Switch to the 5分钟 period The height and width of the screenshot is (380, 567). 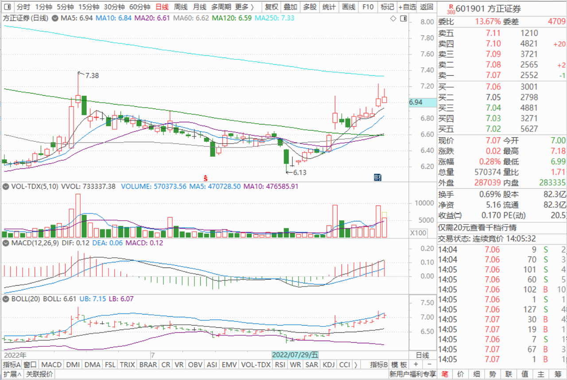65,7
